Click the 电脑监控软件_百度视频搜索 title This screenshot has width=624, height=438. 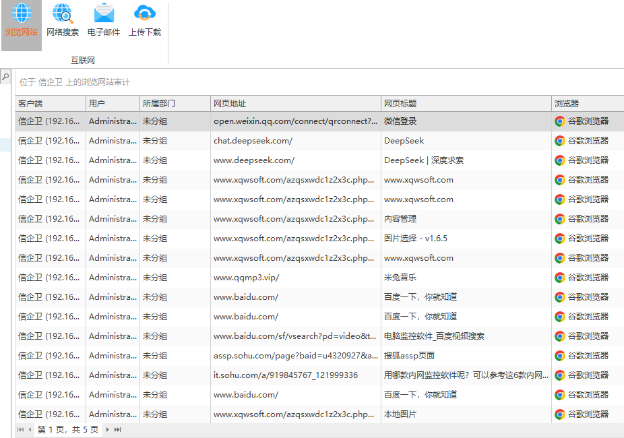434,336
